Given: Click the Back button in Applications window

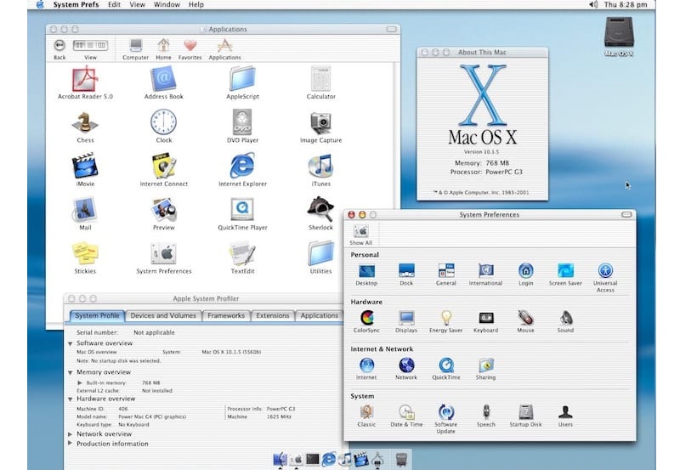Looking at the screenshot, I should [59, 46].
